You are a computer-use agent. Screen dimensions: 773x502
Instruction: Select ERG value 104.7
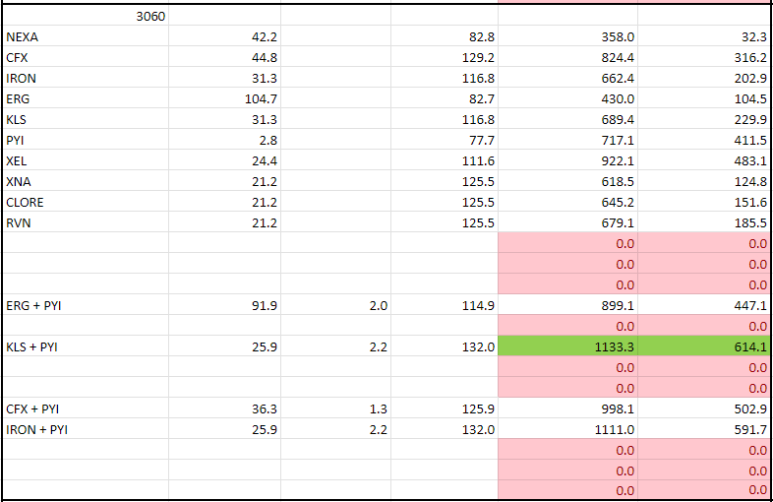(225, 98)
